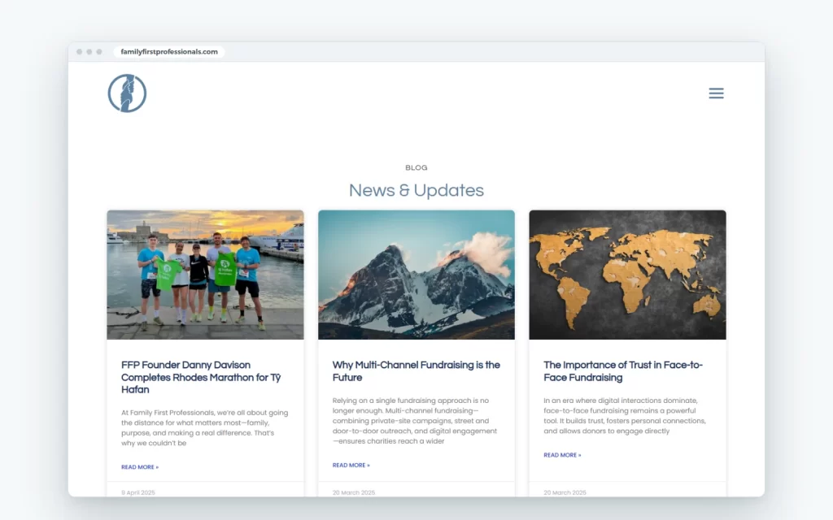This screenshot has height=520, width=833.
Task: Click the familyfirstprofessionals.com address bar
Action: [x=169, y=51]
